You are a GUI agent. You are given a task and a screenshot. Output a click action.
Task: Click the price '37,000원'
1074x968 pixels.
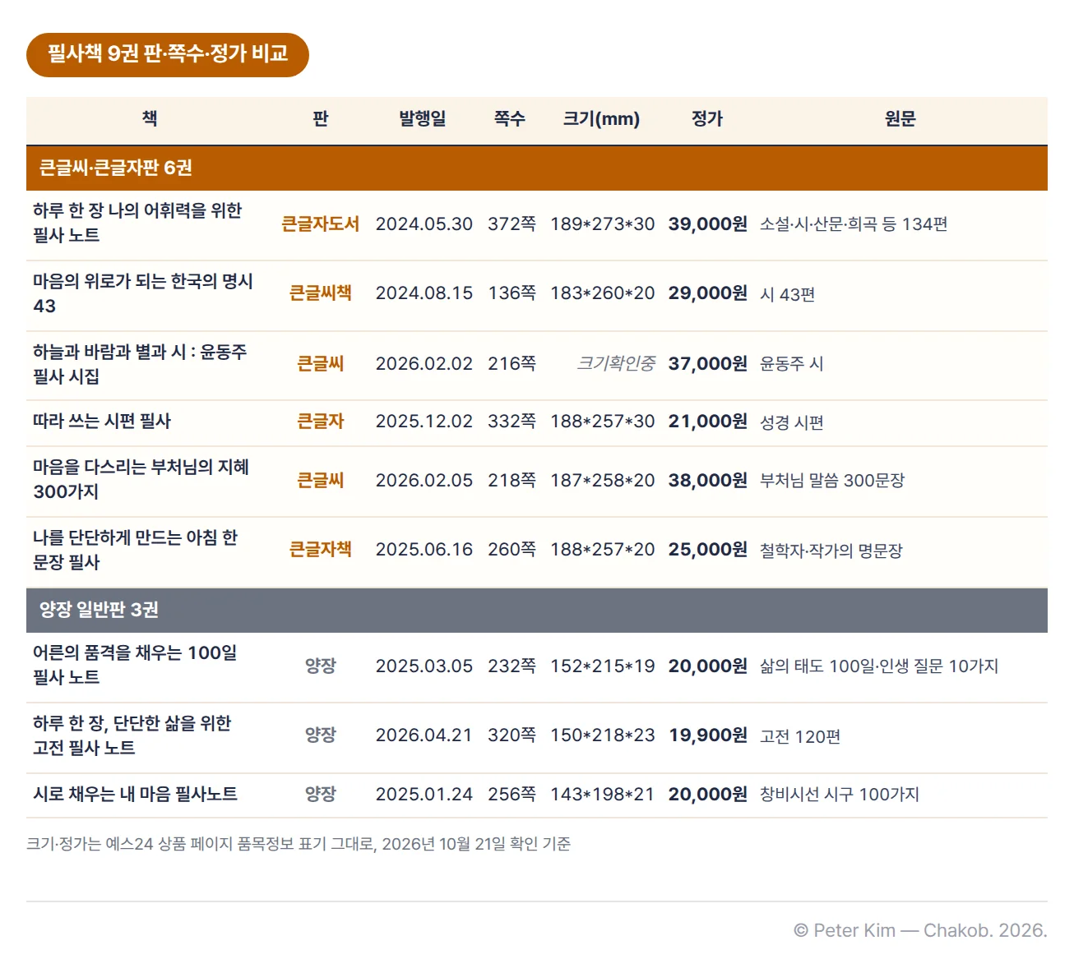pyautogui.click(x=708, y=363)
